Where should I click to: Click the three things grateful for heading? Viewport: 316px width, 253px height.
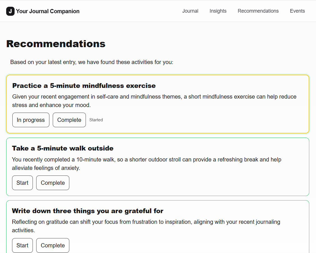click(x=88, y=211)
